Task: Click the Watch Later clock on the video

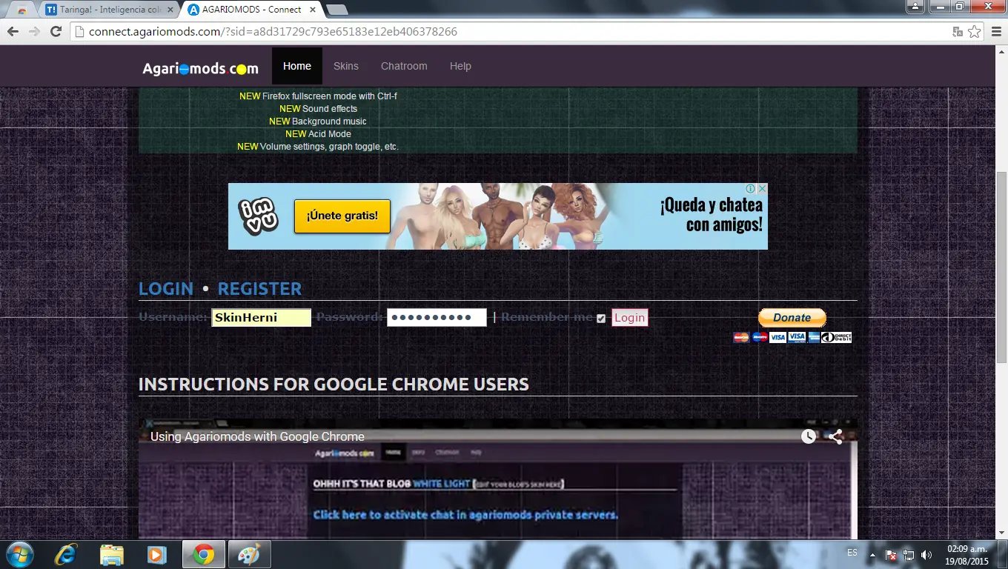Action: (x=809, y=436)
